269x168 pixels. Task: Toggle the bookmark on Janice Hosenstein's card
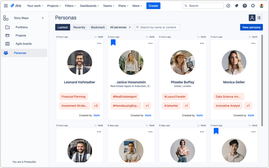tap(113, 42)
